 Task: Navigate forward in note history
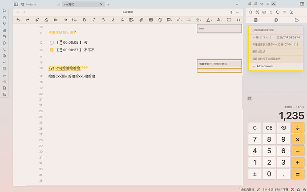(24, 12)
